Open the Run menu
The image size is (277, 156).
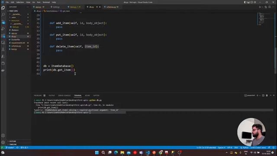click(x=39, y=2)
